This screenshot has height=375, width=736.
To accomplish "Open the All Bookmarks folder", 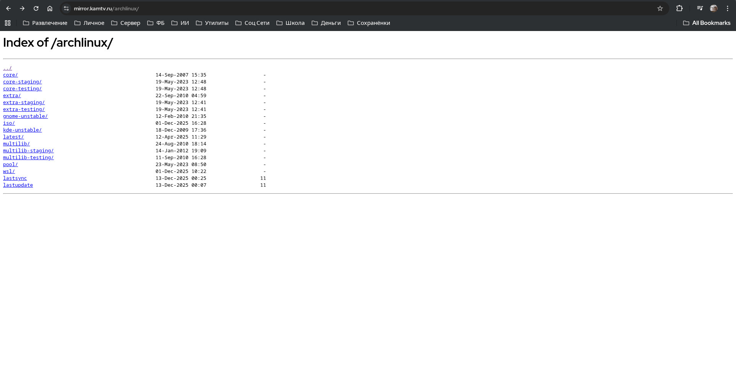I will (x=707, y=23).
